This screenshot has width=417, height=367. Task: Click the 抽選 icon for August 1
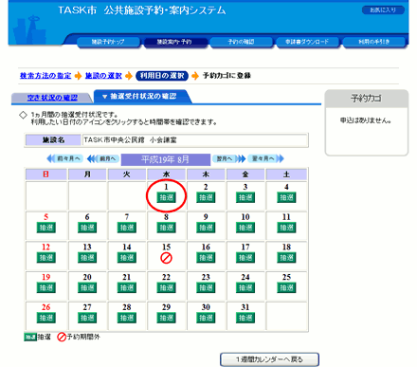[x=166, y=197]
